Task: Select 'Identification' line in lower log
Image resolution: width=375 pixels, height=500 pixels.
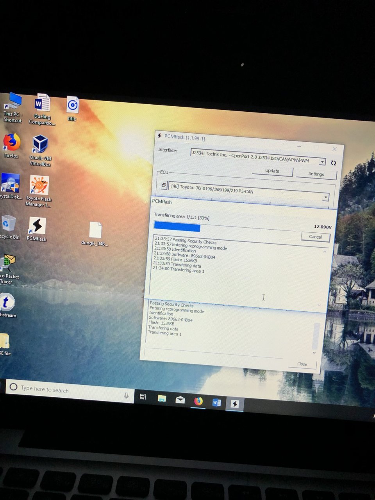Action: pyautogui.click(x=161, y=313)
